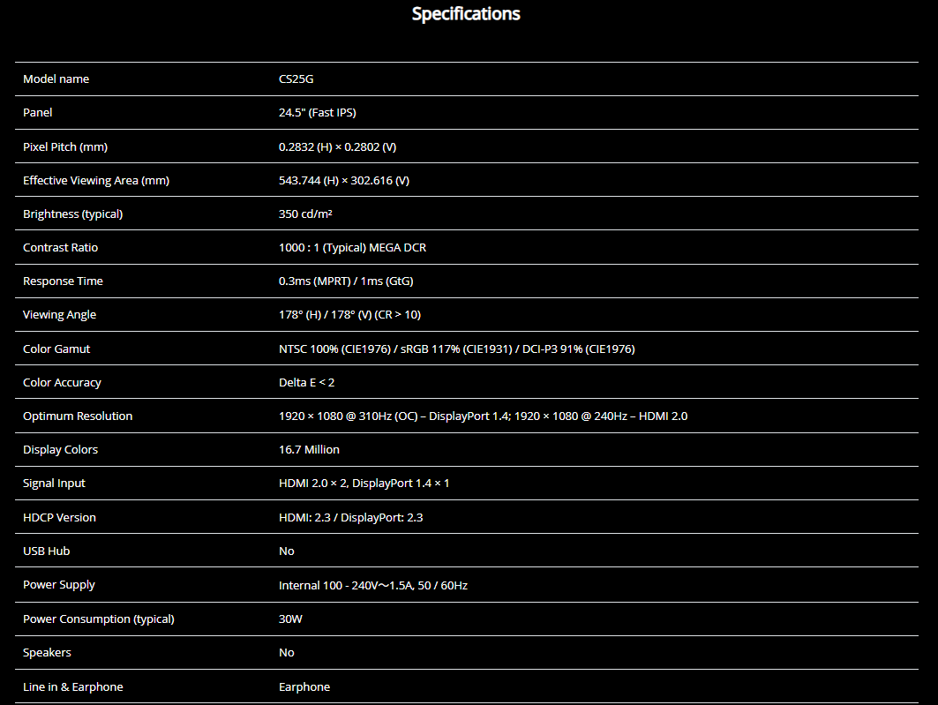
Task: Click the Power Supply value text
Action: pos(373,585)
